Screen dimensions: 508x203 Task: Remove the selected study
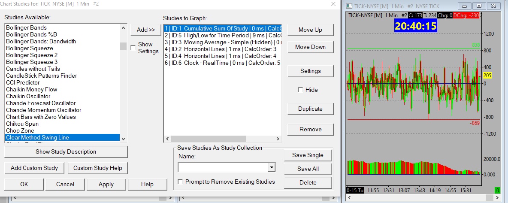(x=310, y=129)
